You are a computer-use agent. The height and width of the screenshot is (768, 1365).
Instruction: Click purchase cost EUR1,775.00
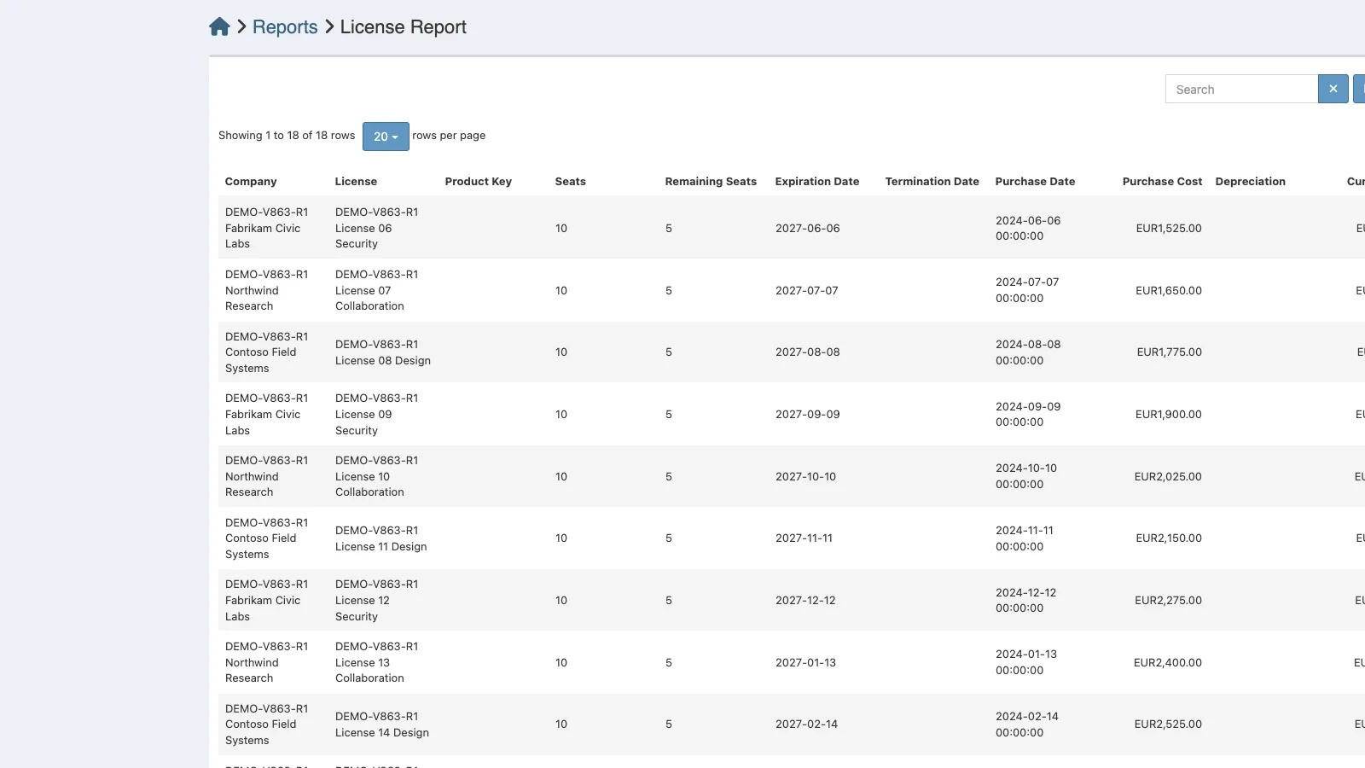click(x=1170, y=352)
